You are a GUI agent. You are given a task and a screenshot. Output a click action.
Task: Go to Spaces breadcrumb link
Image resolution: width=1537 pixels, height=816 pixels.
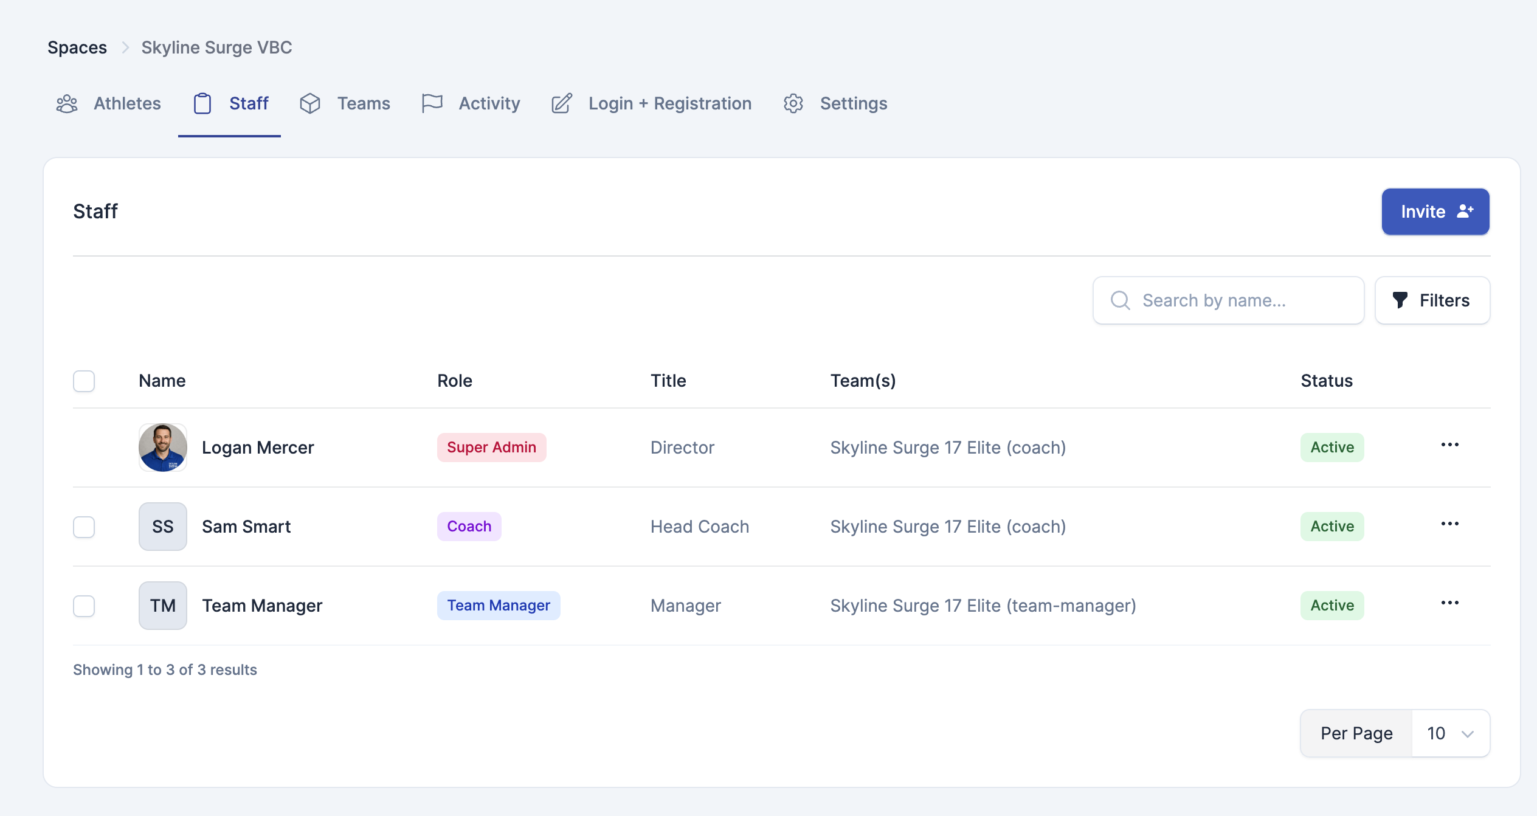coord(77,47)
